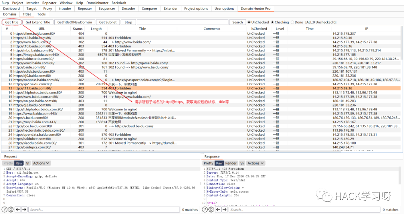The image size is (404, 214).
Task: Switch Response view to Raw
Action: (219, 163)
